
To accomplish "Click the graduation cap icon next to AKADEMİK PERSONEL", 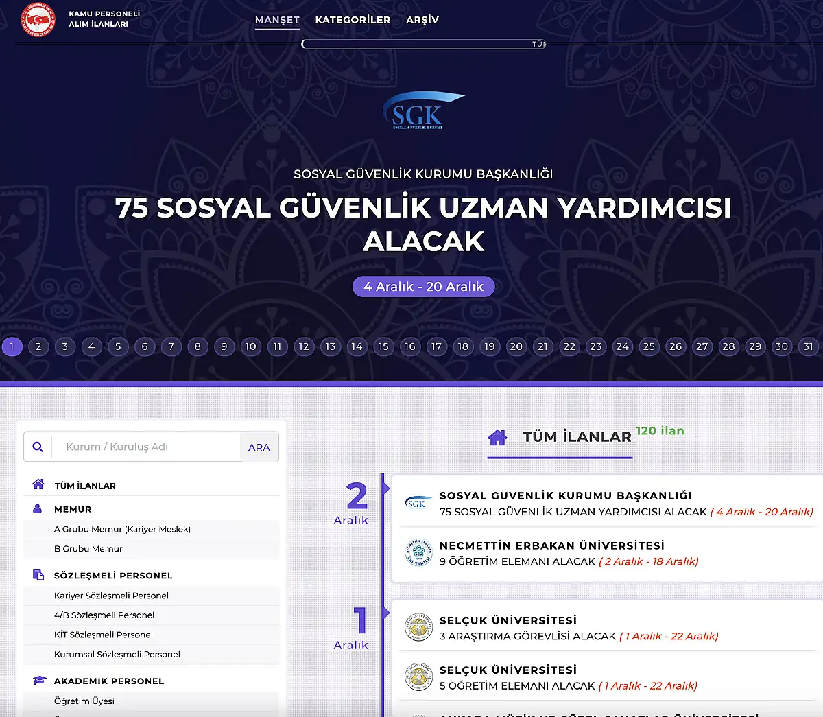I will [x=39, y=681].
